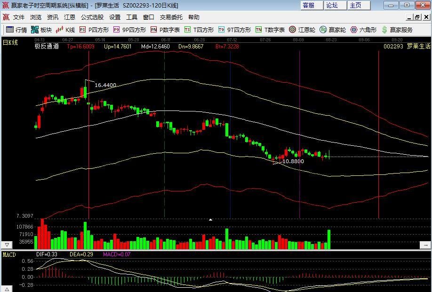Open the 板块 sector view
The image size is (432, 292).
pyautogui.click(x=41, y=30)
